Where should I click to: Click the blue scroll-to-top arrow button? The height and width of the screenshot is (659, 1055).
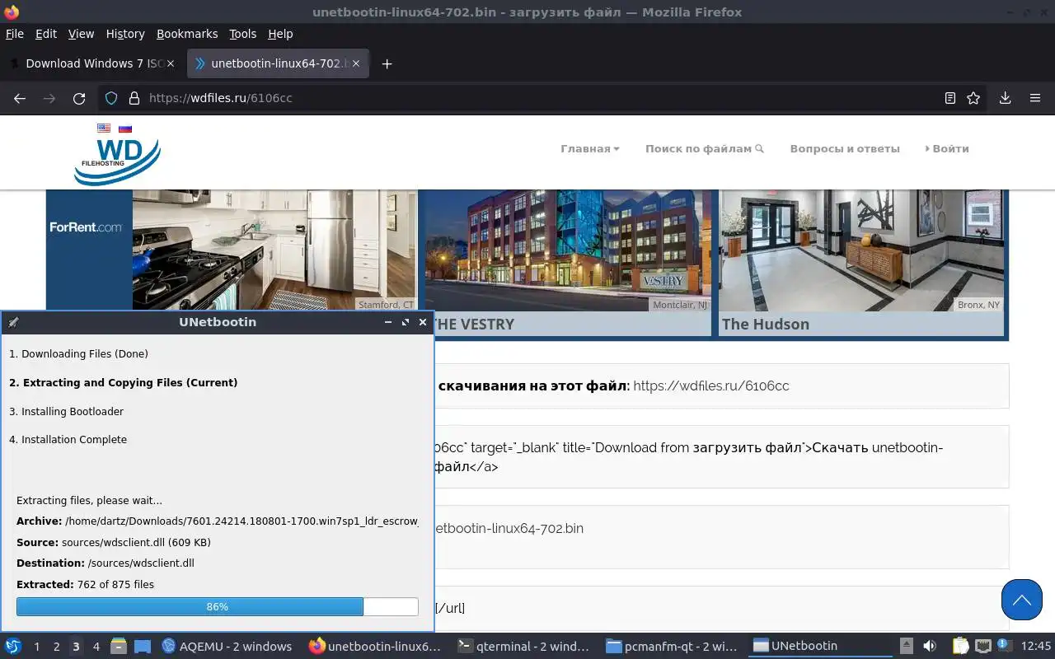1022,599
